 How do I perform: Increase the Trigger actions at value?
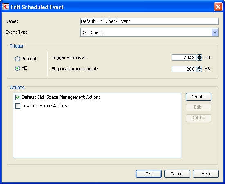pos(199,56)
